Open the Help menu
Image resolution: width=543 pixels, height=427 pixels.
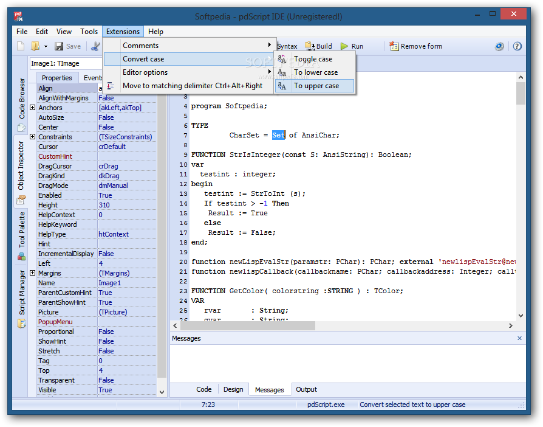[x=155, y=32]
